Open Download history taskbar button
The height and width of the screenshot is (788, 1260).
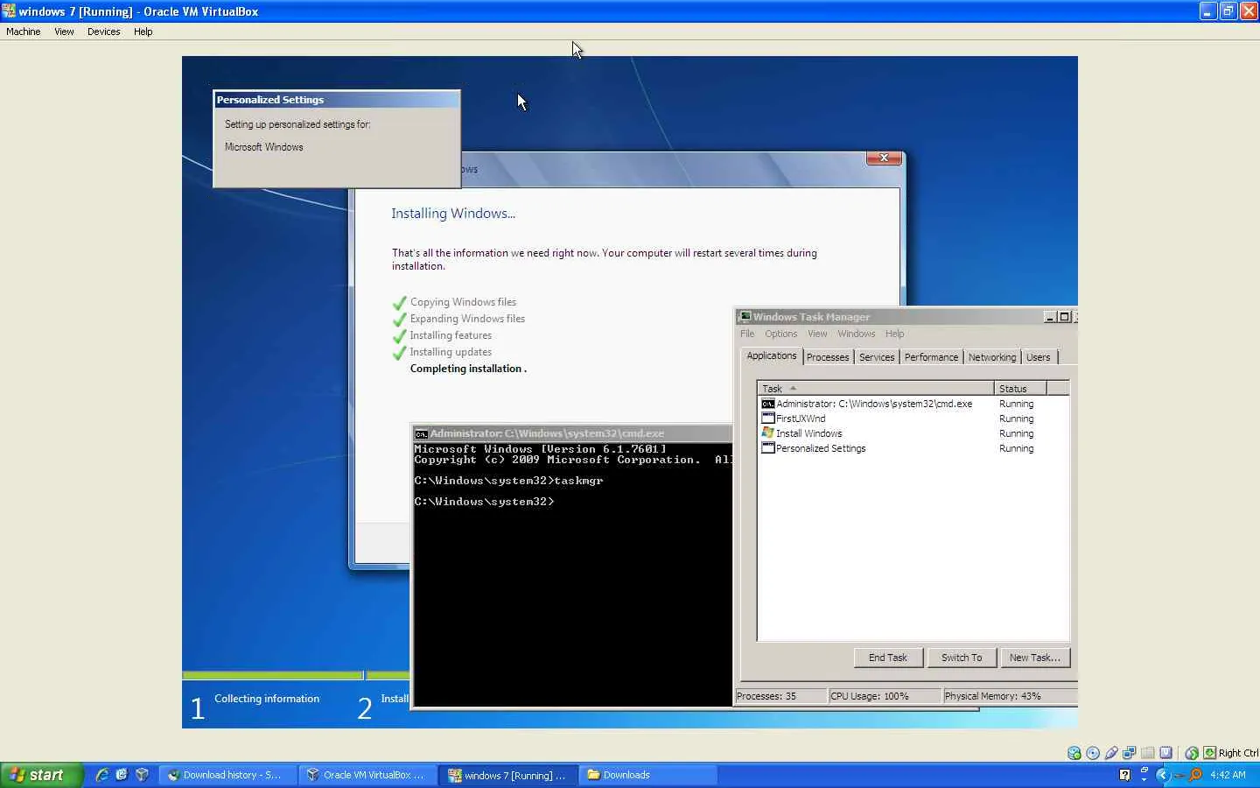pyautogui.click(x=227, y=775)
